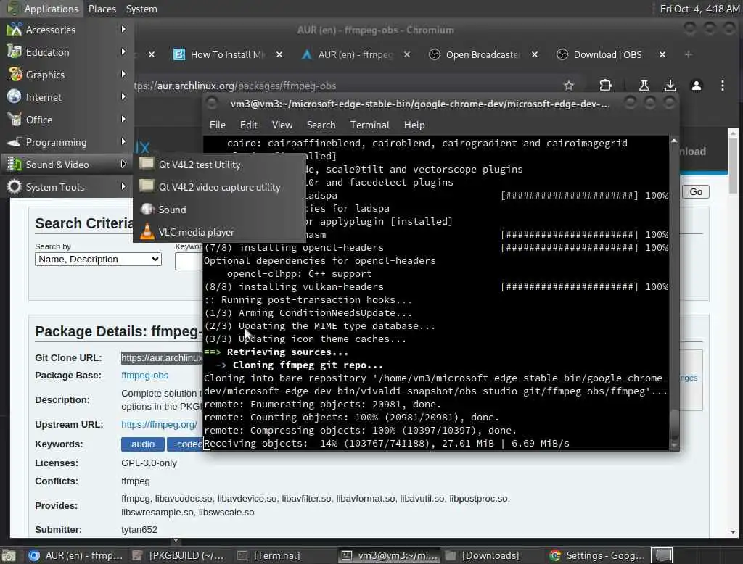Open Chromium extensions puzzle icon
This screenshot has height=564, width=743.
[x=605, y=86]
